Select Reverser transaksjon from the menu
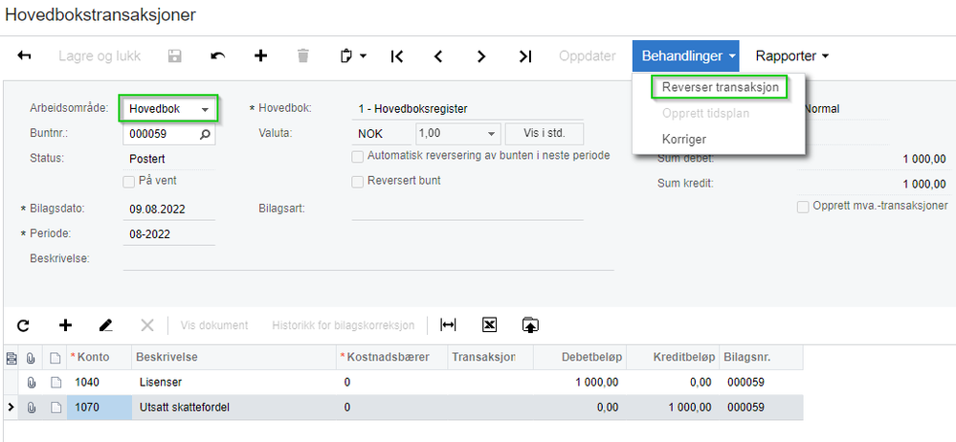This screenshot has height=442, width=956. coord(720,87)
